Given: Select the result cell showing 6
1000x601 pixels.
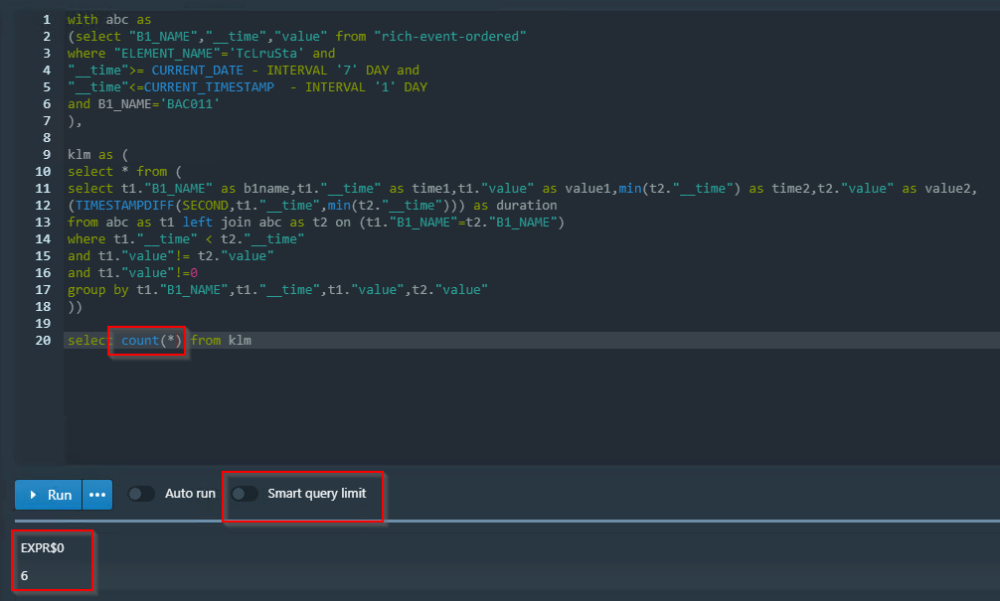Looking at the screenshot, I should [24, 575].
